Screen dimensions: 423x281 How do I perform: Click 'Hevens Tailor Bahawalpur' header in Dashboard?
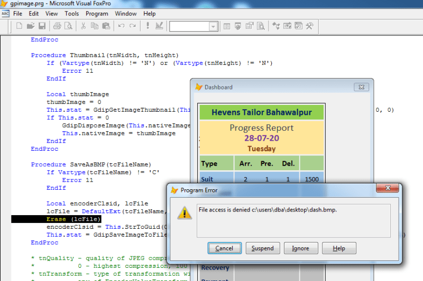coord(262,112)
